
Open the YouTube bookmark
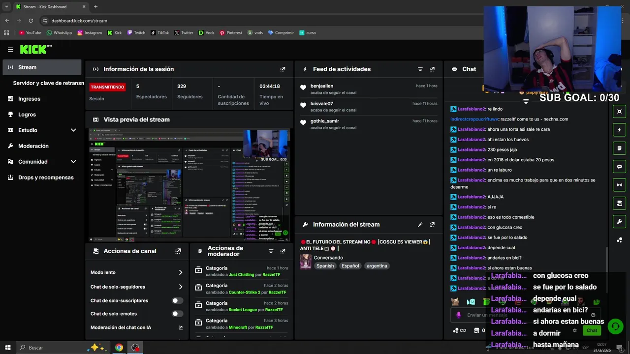[x=30, y=33]
